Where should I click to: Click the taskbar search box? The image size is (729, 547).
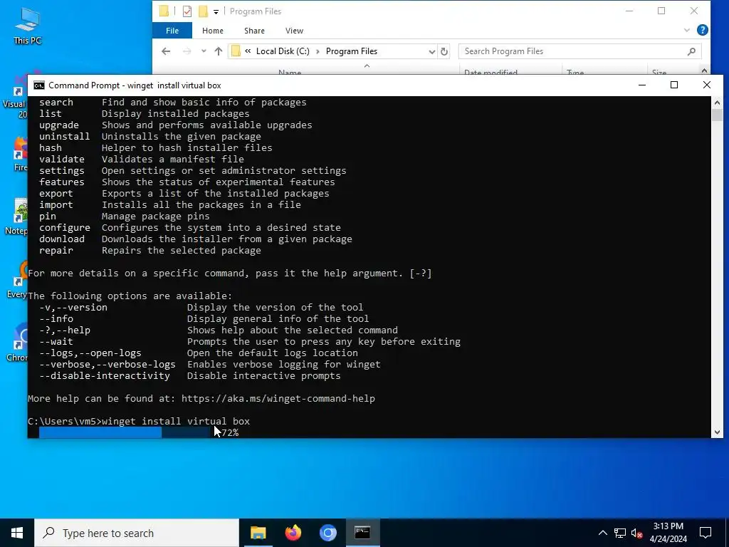coord(137,533)
